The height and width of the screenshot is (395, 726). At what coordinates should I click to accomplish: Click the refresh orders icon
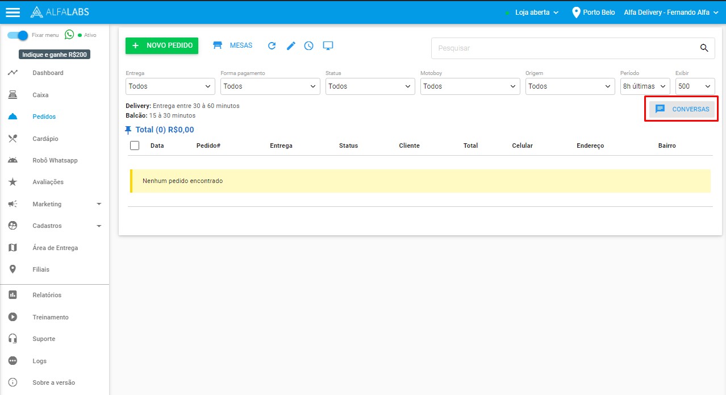272,45
